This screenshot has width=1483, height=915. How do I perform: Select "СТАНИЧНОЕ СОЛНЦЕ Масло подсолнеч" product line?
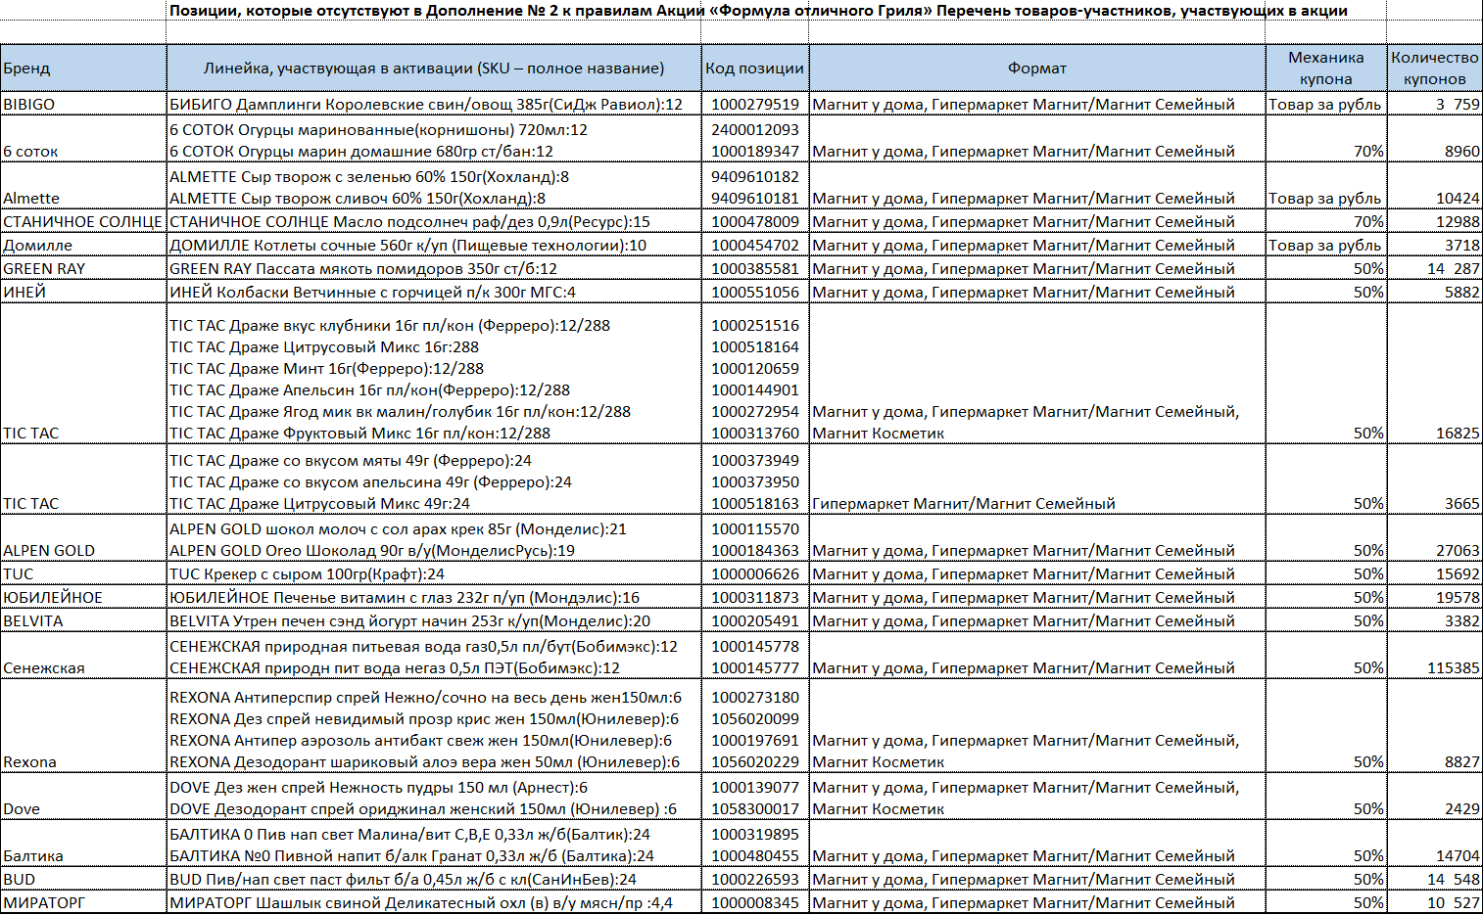click(x=409, y=221)
